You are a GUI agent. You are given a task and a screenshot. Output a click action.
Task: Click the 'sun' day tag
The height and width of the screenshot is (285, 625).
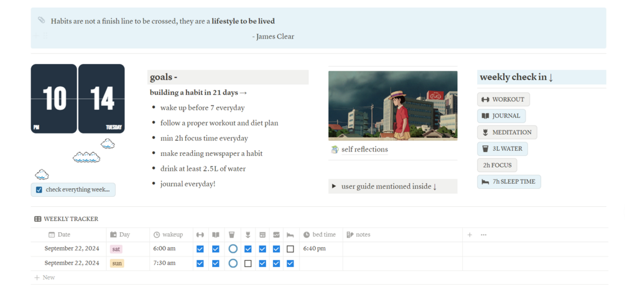coord(117,263)
